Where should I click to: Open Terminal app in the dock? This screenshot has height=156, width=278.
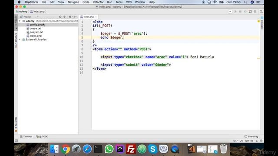(98, 149)
